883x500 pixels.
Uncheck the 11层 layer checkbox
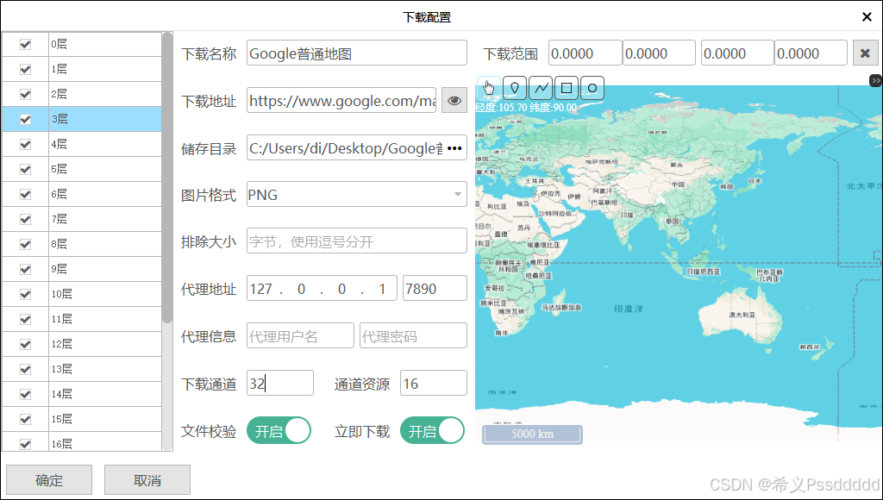25,319
